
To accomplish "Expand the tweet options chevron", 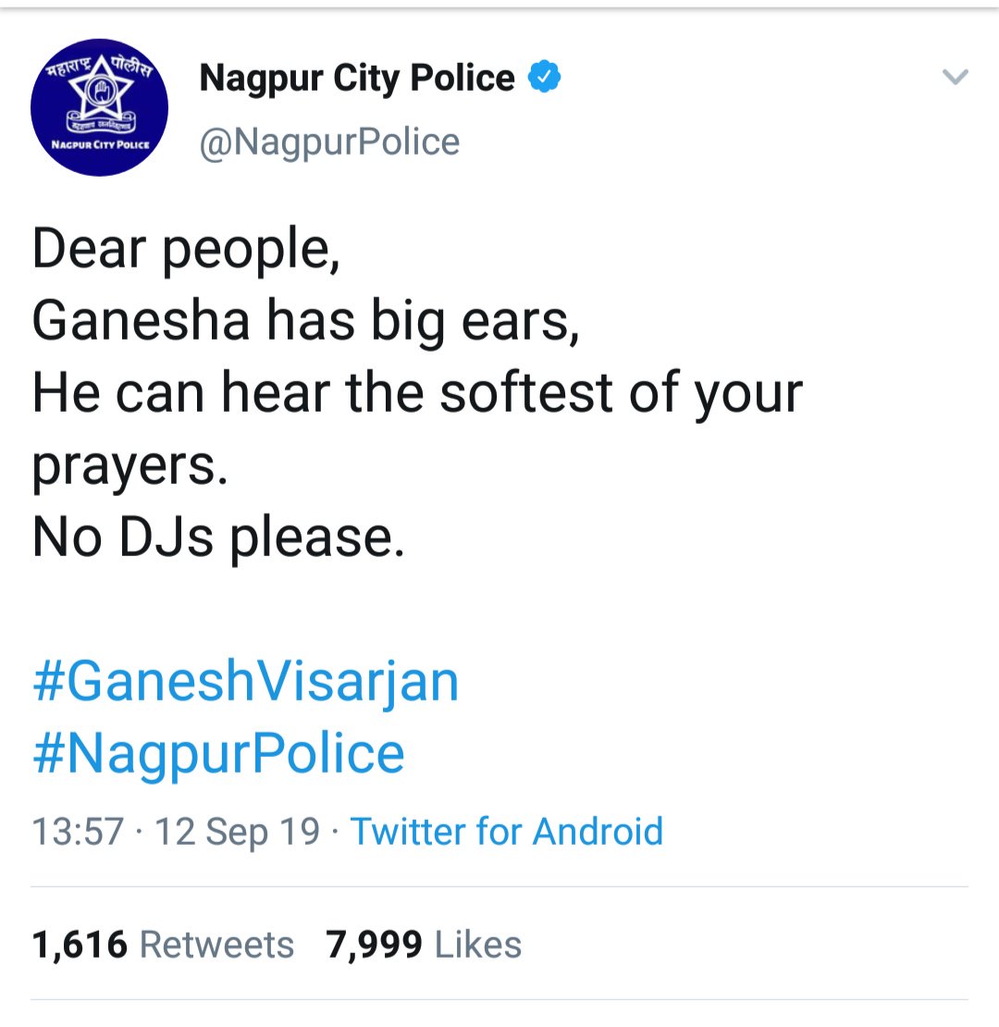I will pyautogui.click(x=956, y=77).
